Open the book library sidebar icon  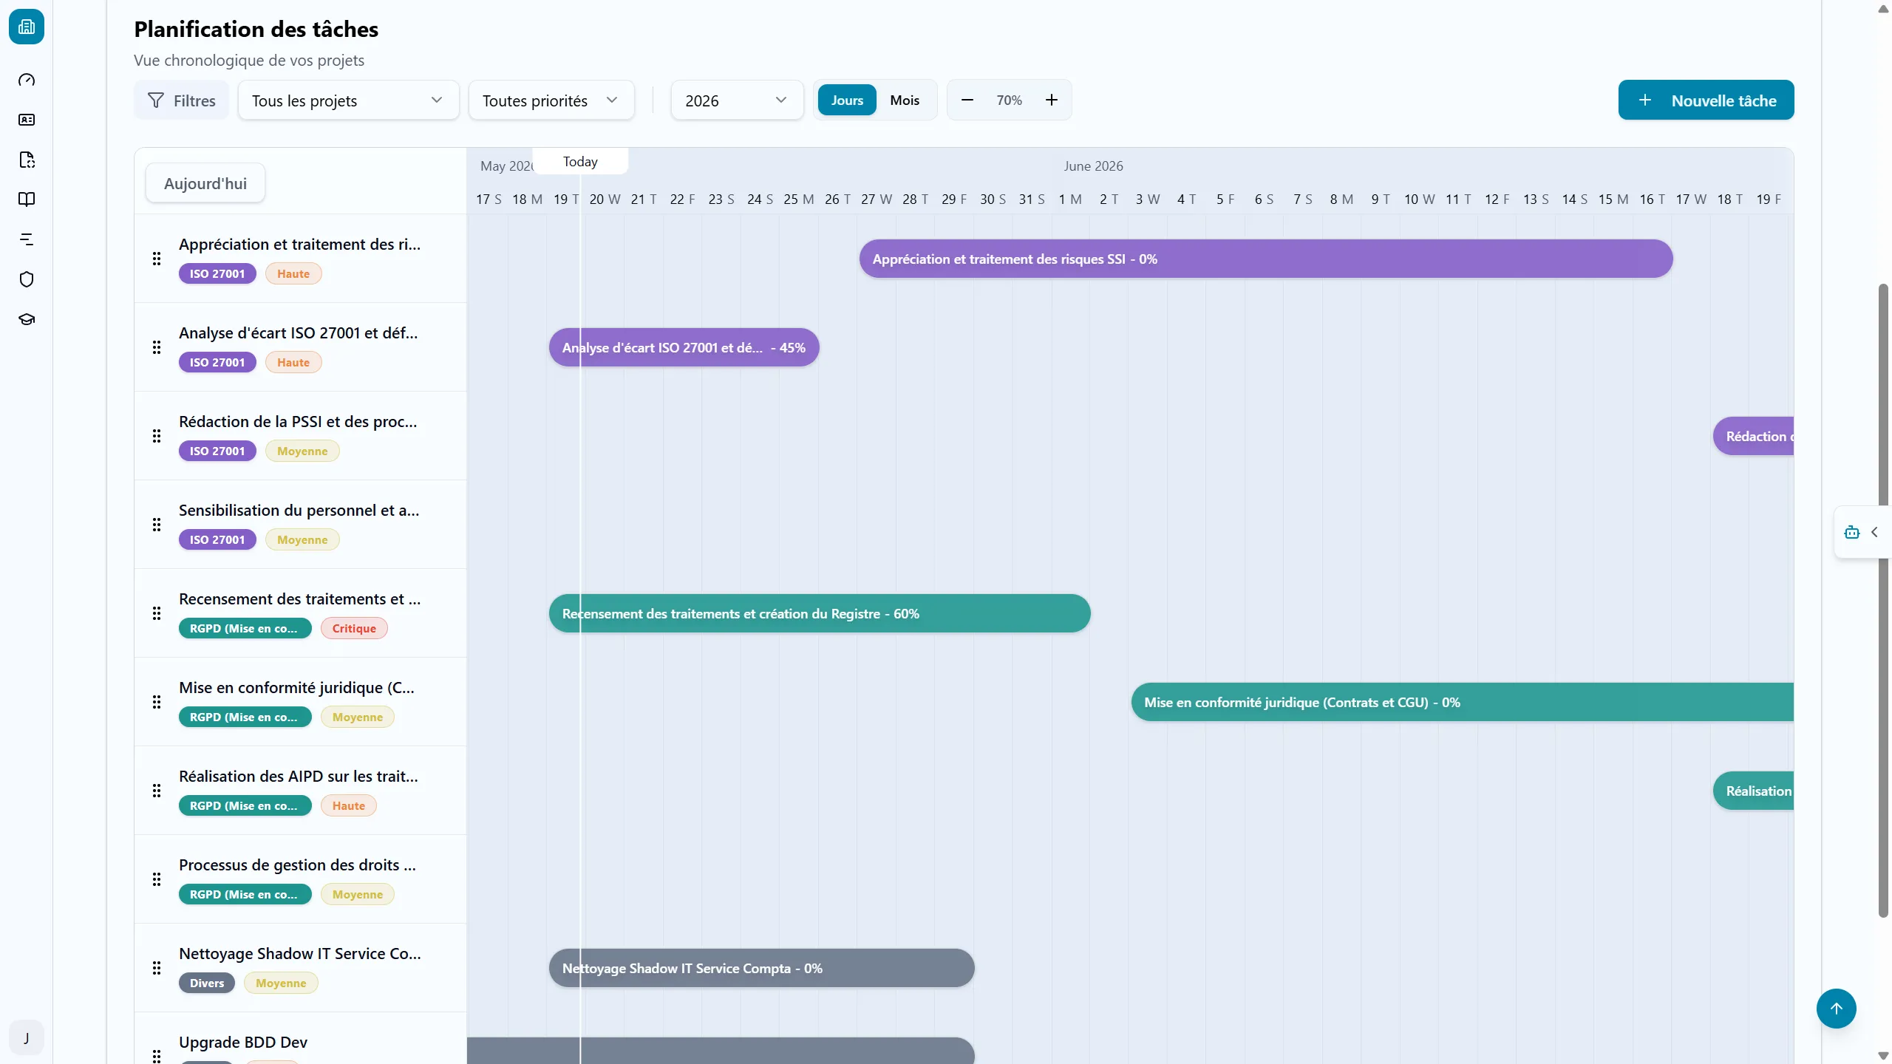27,199
